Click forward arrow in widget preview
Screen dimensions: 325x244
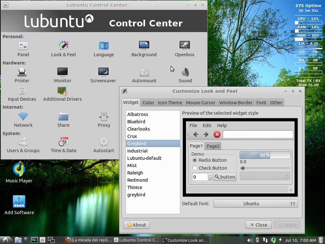206,134
